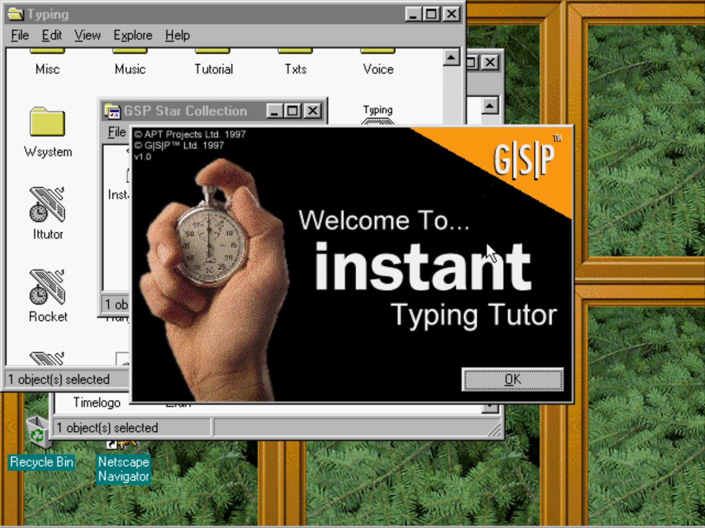The height and width of the screenshot is (528, 705).
Task: Click the GSP logo on splash screen
Action: coord(524,160)
